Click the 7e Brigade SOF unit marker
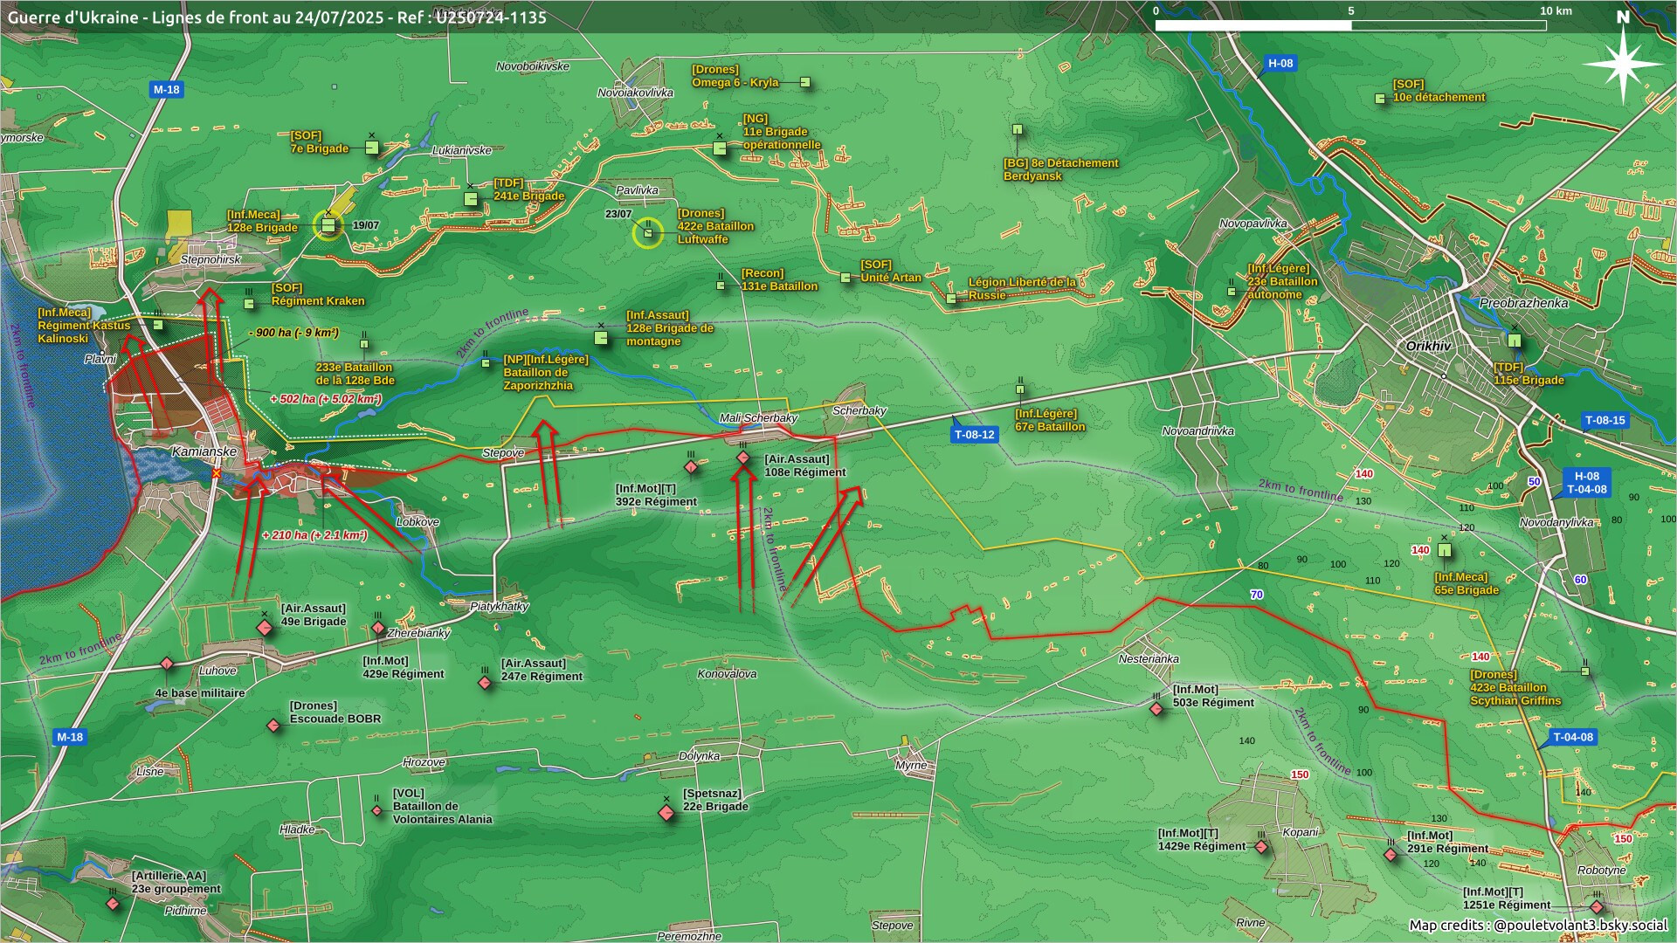This screenshot has width=1677, height=943. pos(372,148)
